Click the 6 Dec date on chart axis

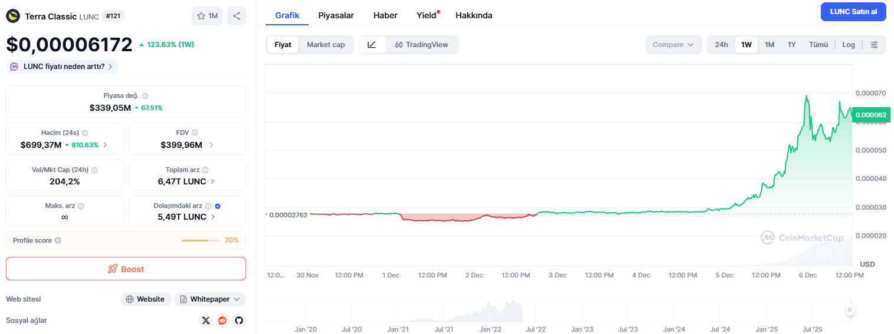click(x=807, y=275)
